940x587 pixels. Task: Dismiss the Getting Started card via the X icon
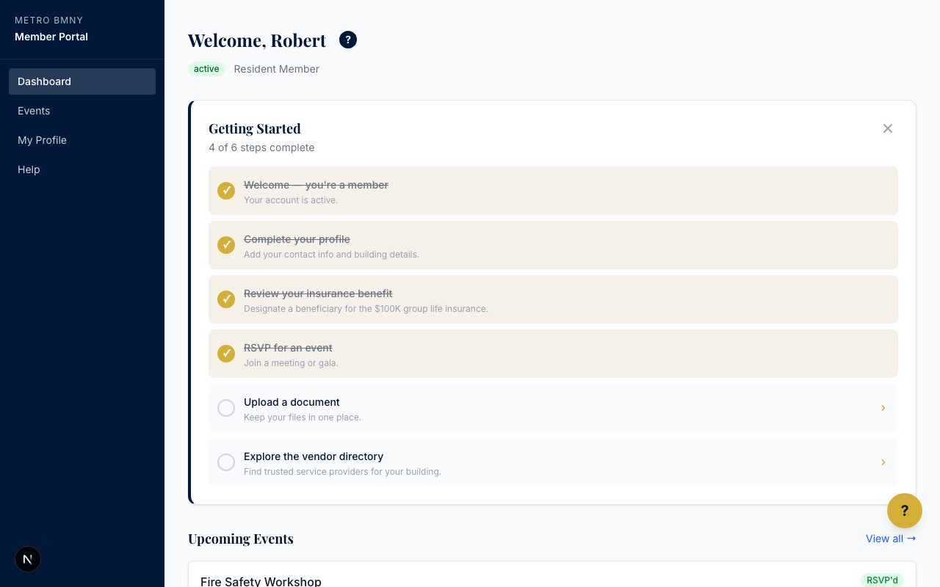click(887, 128)
